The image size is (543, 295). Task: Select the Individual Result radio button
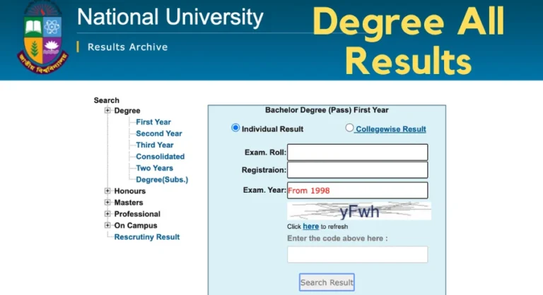pyautogui.click(x=235, y=128)
